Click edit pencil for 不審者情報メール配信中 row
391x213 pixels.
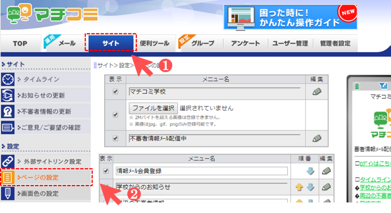click(316, 138)
